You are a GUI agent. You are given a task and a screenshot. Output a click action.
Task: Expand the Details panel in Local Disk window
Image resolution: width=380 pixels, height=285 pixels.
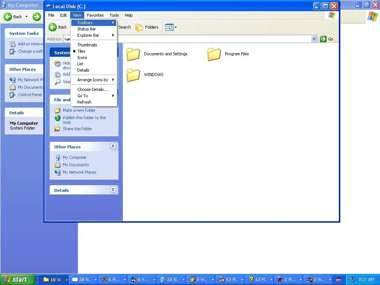click(x=113, y=189)
